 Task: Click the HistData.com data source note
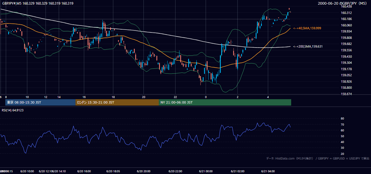pos(318,158)
